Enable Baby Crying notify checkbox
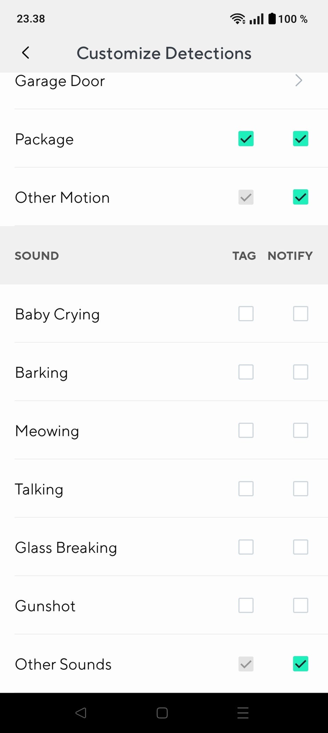The width and height of the screenshot is (328, 733). 301,314
